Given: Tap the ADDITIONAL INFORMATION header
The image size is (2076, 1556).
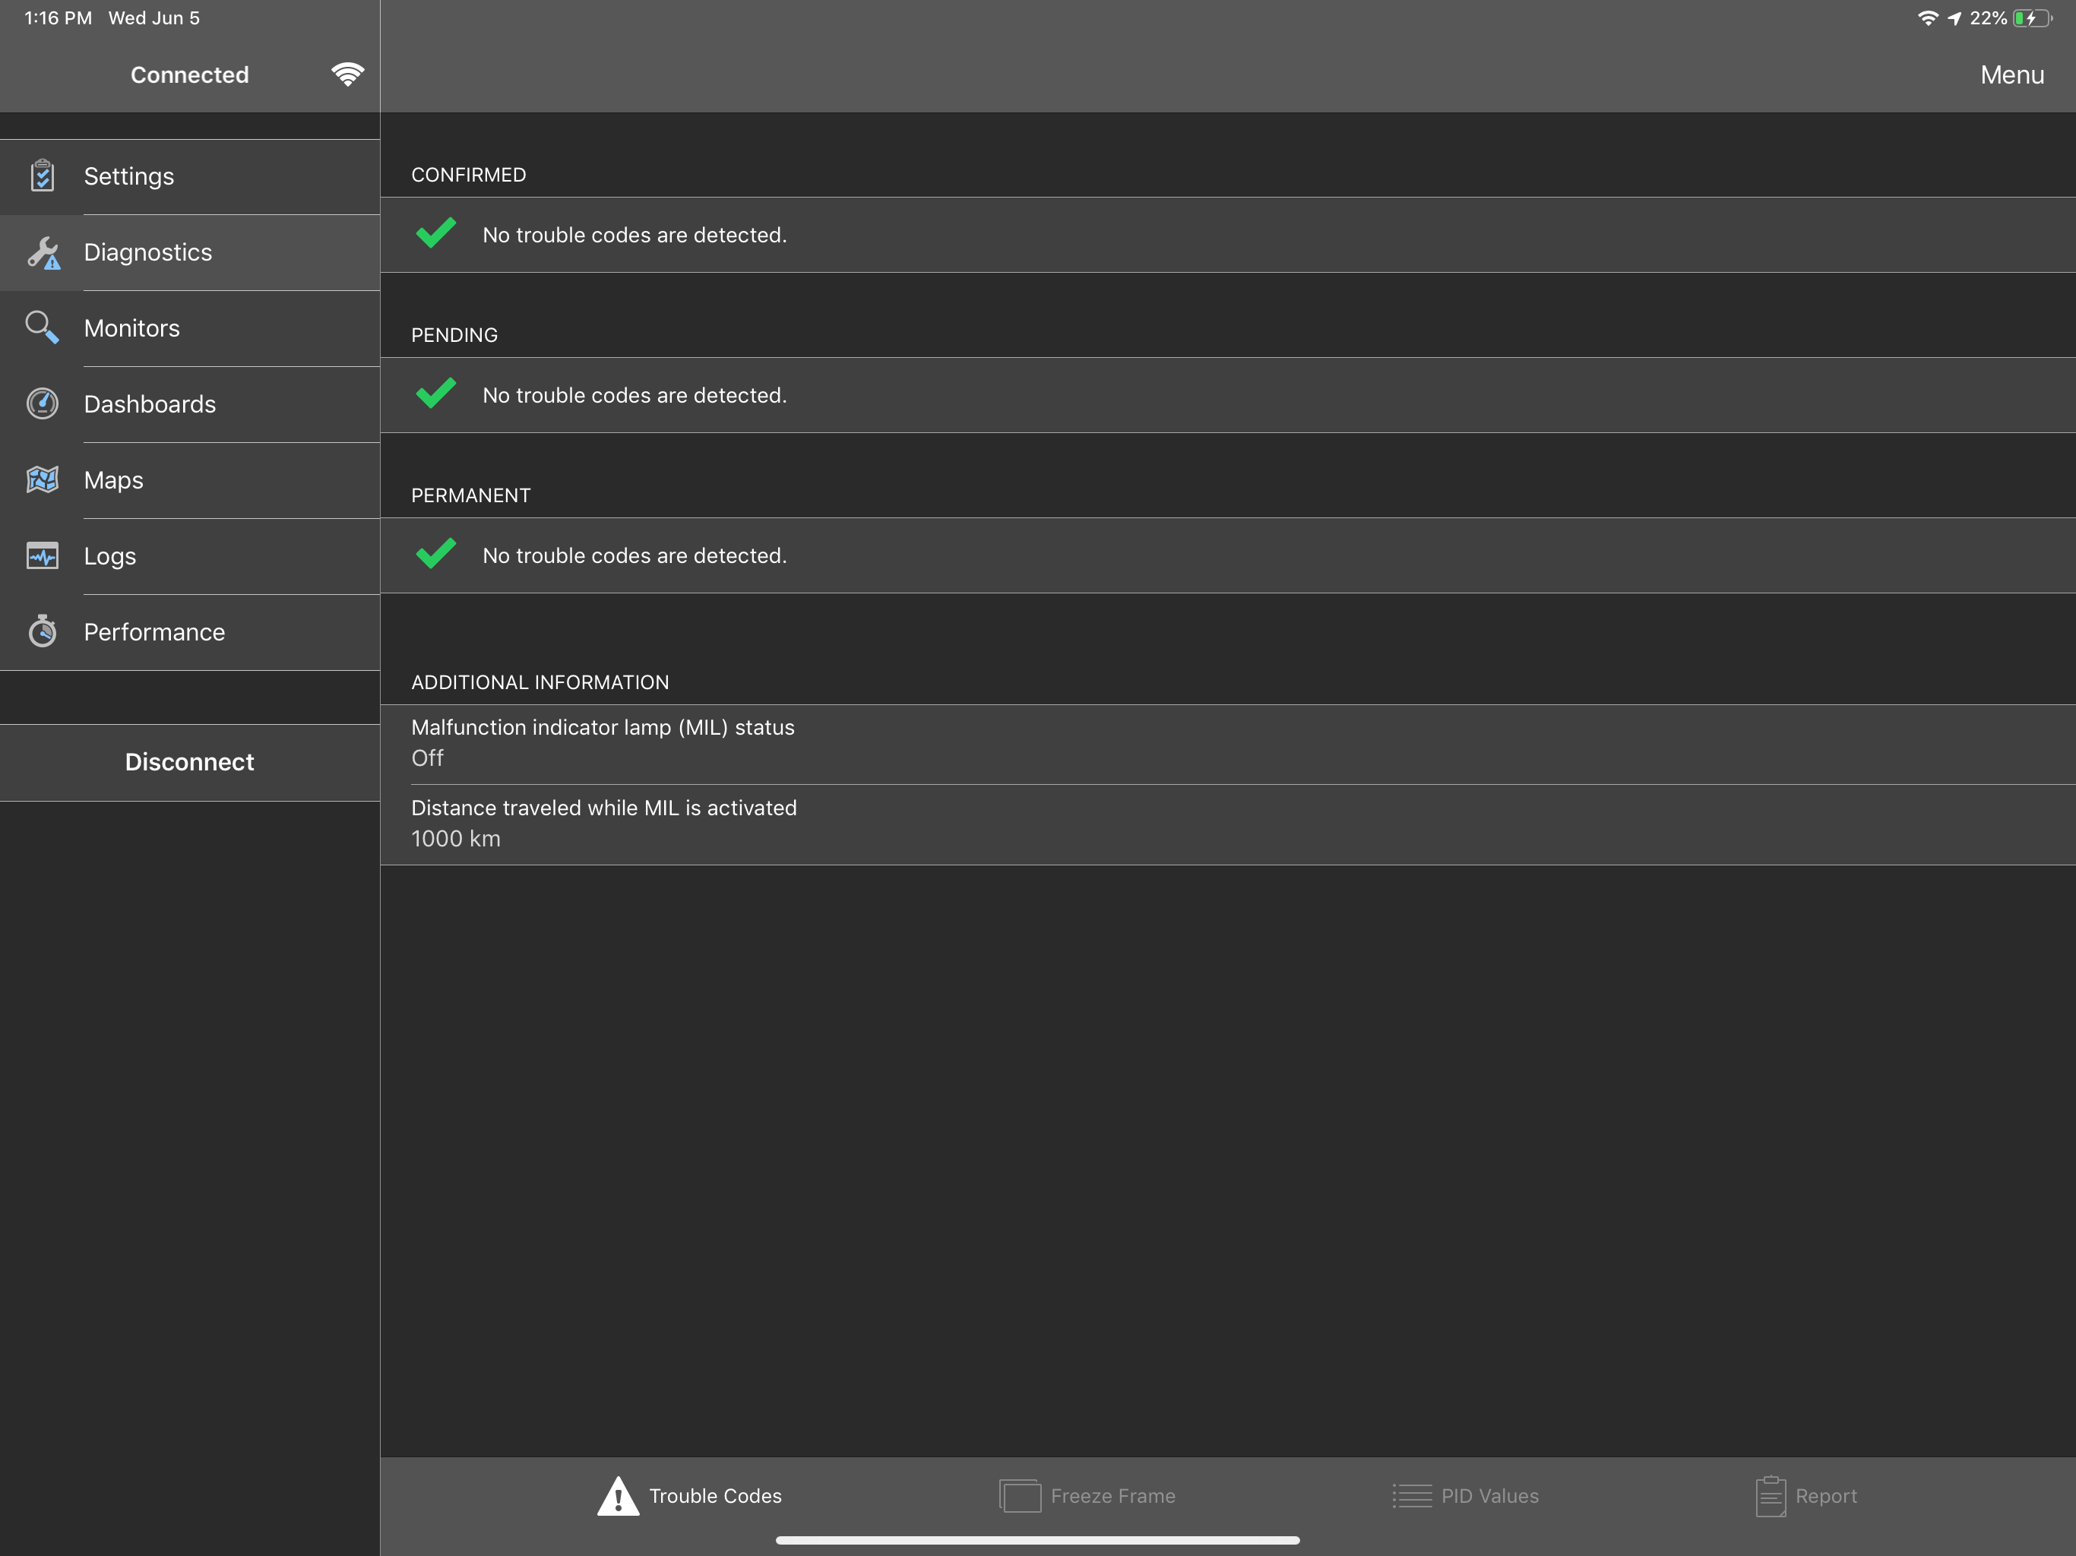Looking at the screenshot, I should pyautogui.click(x=540, y=682).
